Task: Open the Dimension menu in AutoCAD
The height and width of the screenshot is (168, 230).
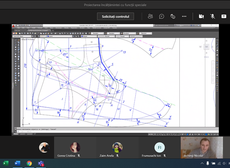Action: coord(59,28)
